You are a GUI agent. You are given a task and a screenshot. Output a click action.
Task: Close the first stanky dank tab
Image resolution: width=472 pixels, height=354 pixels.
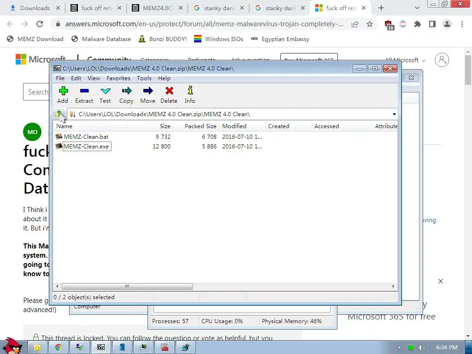click(x=242, y=8)
